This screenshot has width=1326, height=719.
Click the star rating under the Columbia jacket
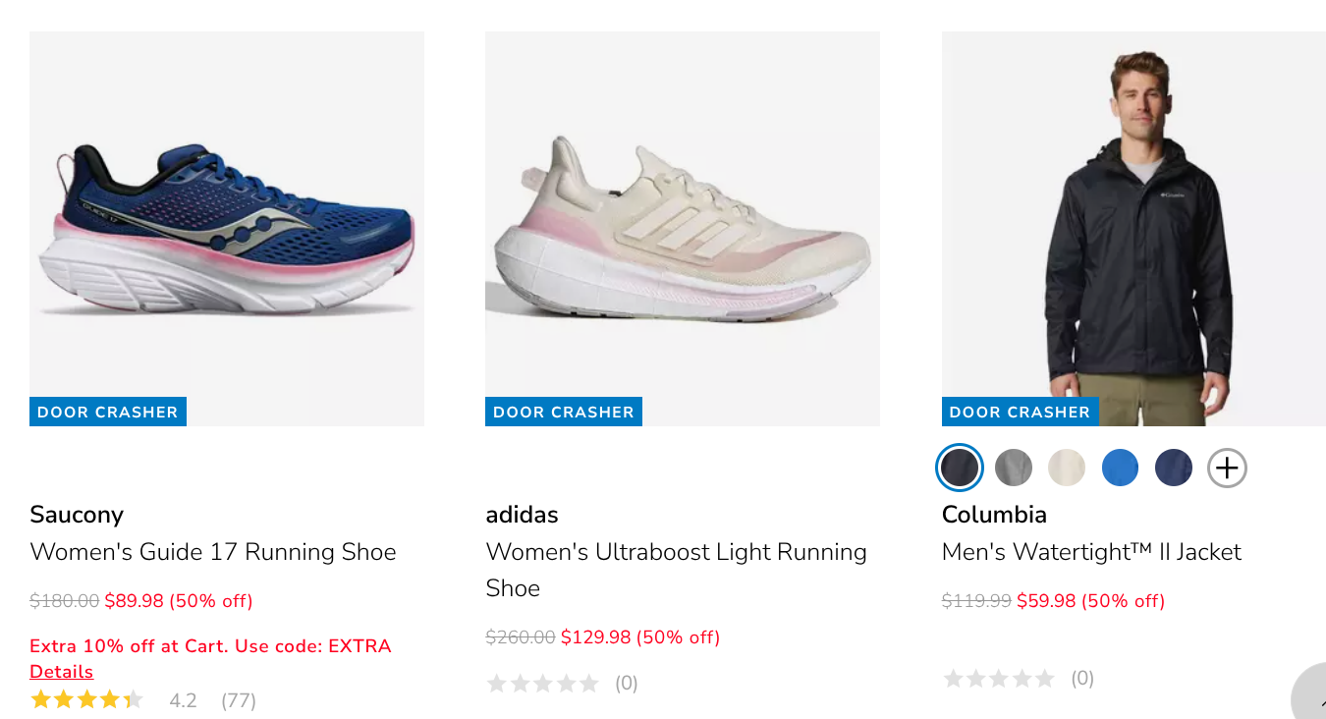tap(999, 678)
